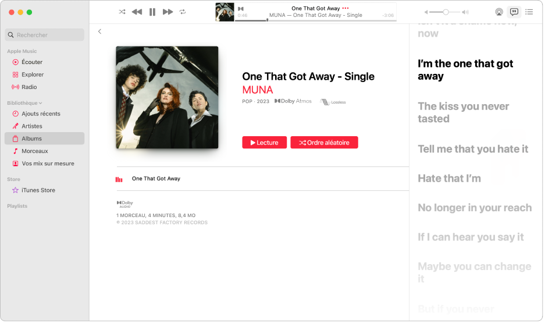Toggle shuffle in playback controls
The width and height of the screenshot is (545, 323).
[122, 12]
